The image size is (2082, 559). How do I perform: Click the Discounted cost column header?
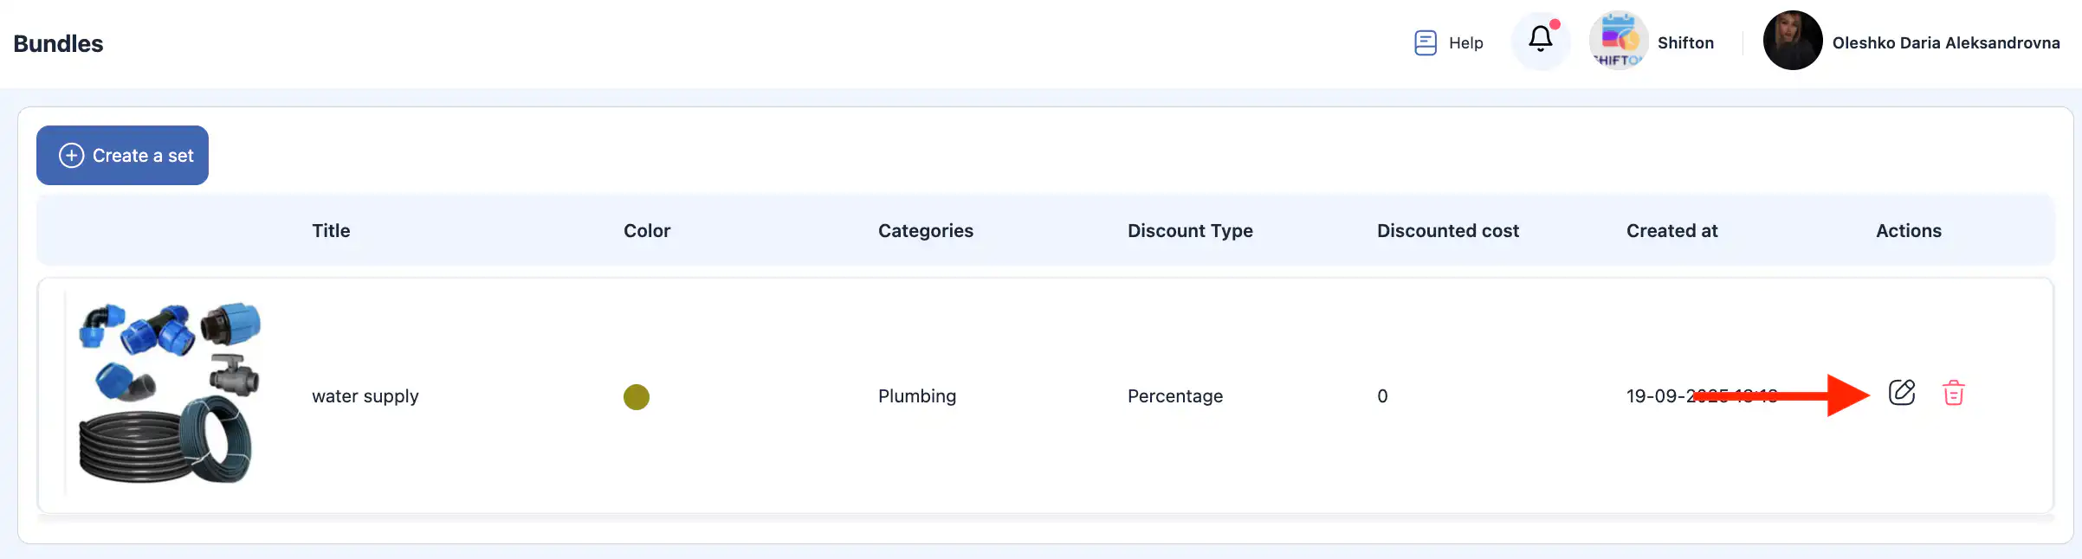(1447, 231)
